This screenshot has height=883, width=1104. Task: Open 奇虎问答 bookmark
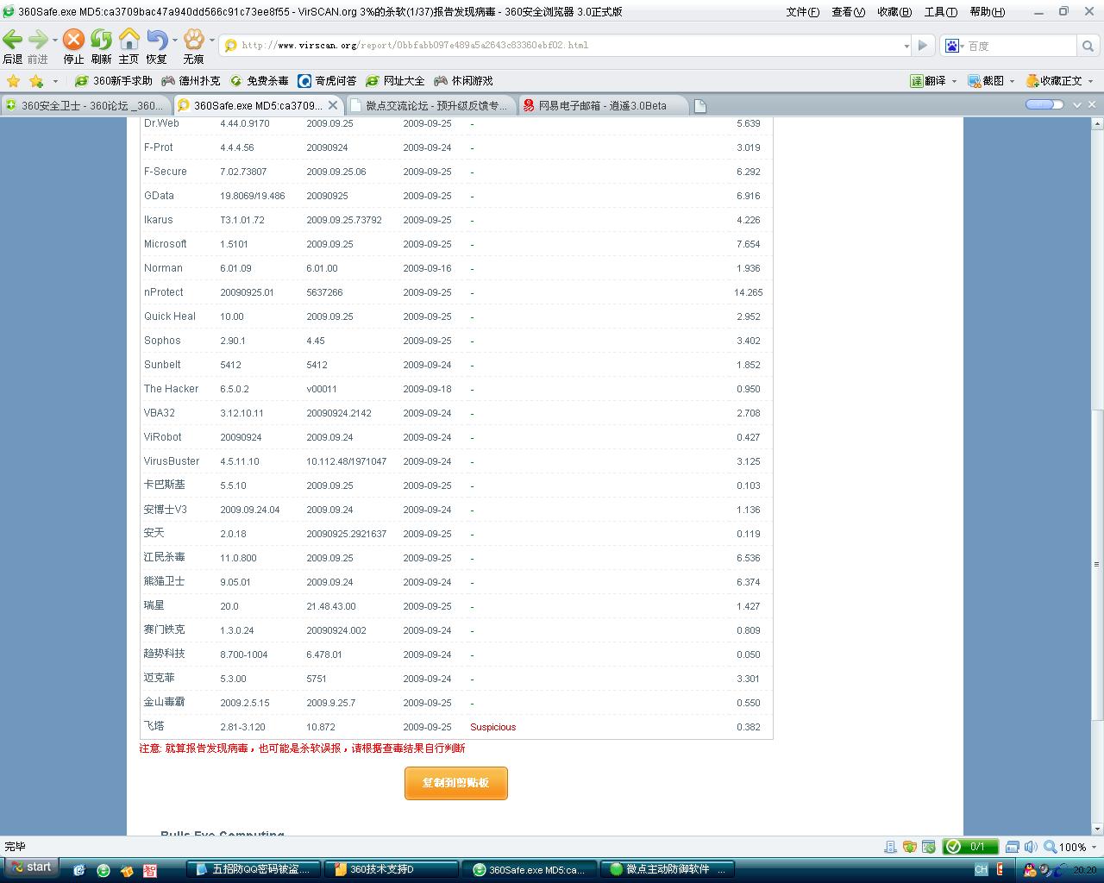pos(327,81)
